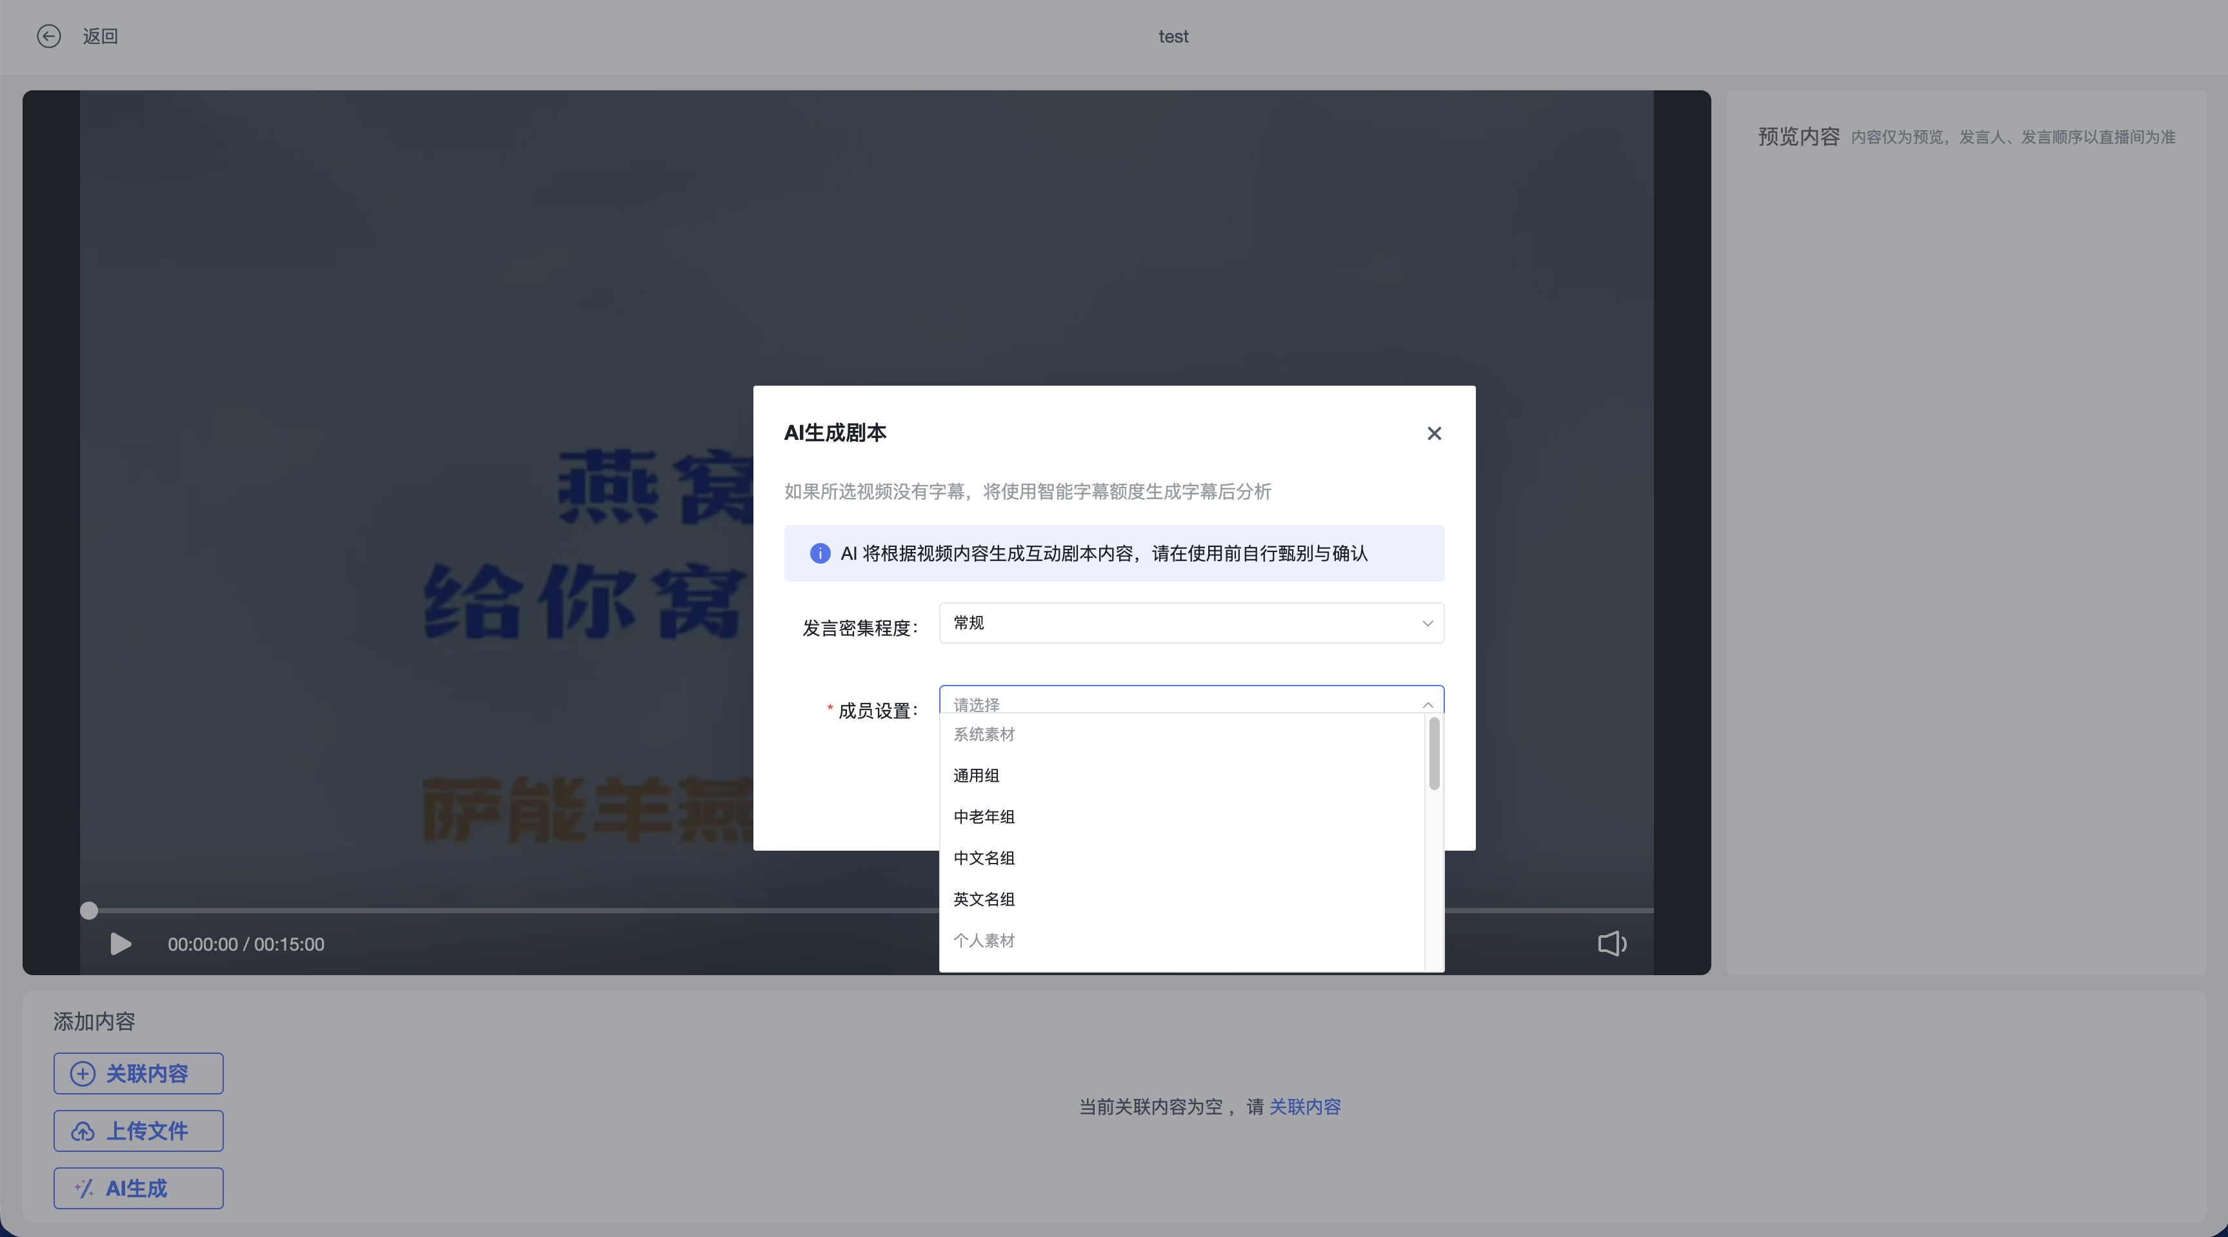Click the 上传文件 button
2228x1237 pixels.
[139, 1131]
